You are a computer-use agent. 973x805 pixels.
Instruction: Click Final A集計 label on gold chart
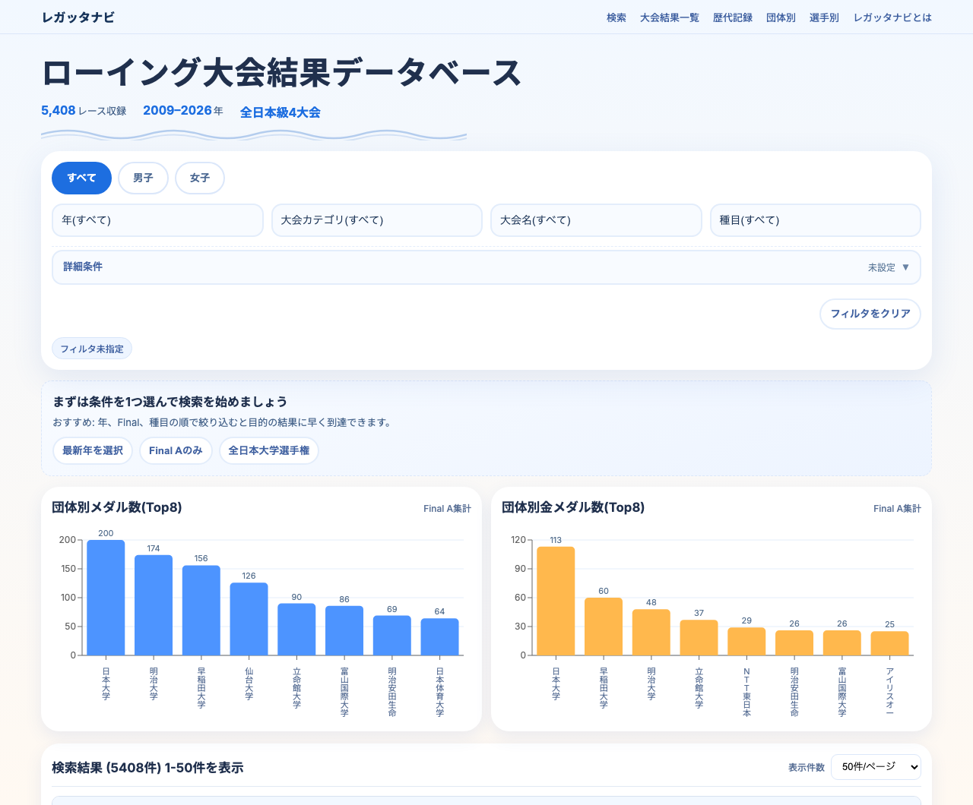click(897, 509)
